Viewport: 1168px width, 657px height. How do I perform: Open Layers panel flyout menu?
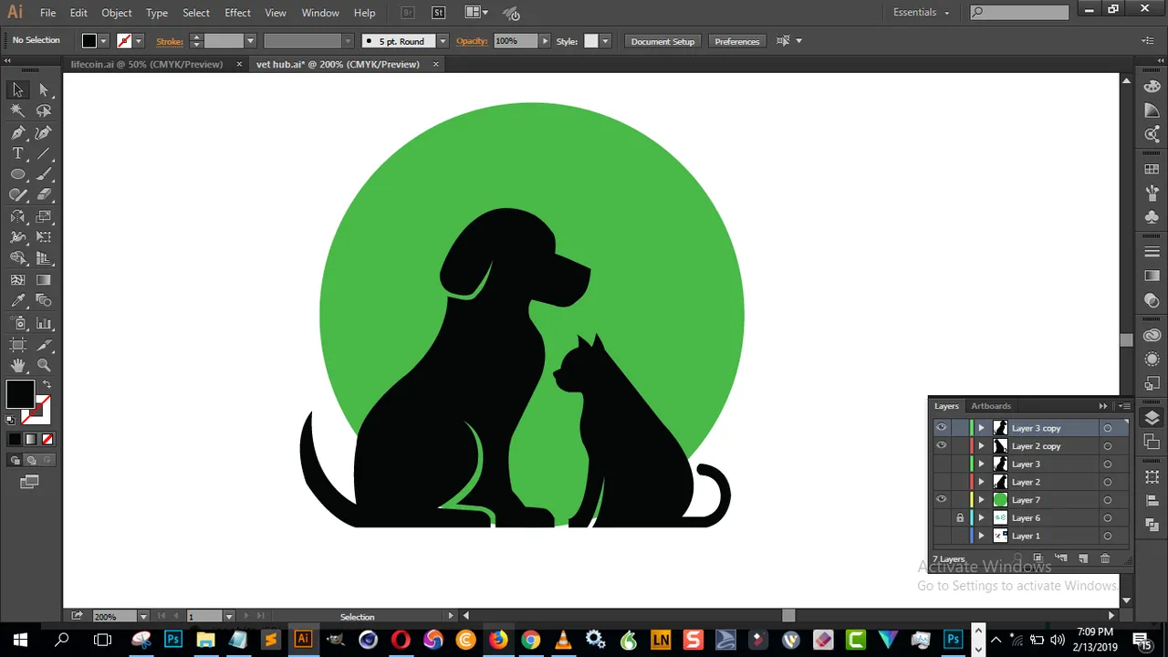1124,406
